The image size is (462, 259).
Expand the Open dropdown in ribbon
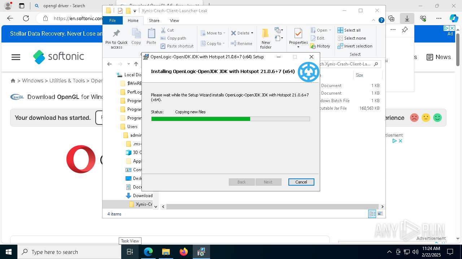click(x=330, y=30)
